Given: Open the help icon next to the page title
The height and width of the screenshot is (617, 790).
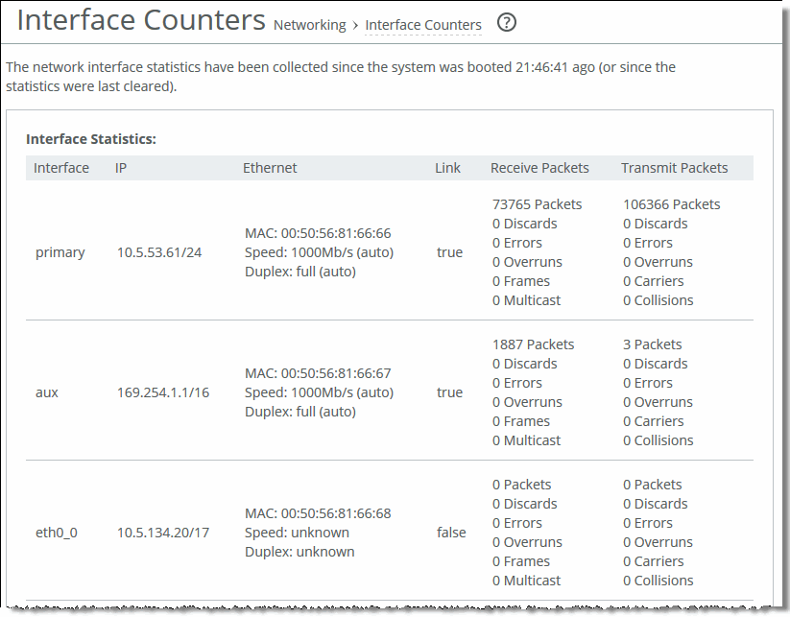Looking at the screenshot, I should (x=507, y=21).
